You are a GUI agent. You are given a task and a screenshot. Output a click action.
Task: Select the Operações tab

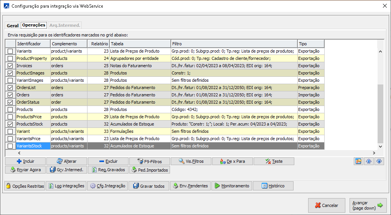pyautogui.click(x=34, y=25)
